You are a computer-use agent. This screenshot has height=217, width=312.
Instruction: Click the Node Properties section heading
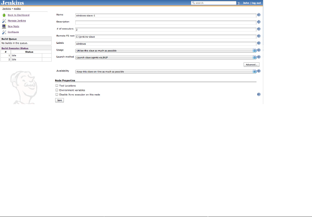65,81
